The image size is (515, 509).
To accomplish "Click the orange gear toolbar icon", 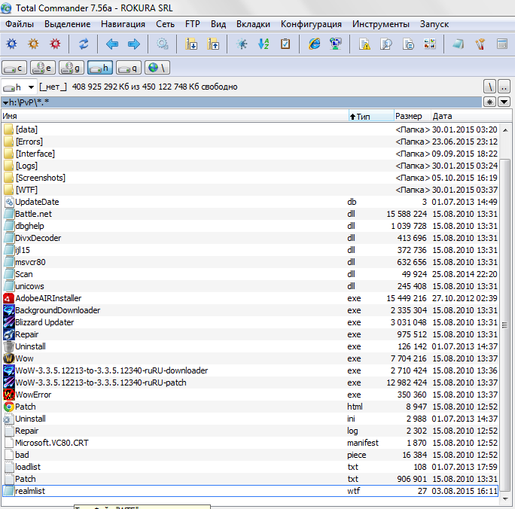I will tap(33, 44).
